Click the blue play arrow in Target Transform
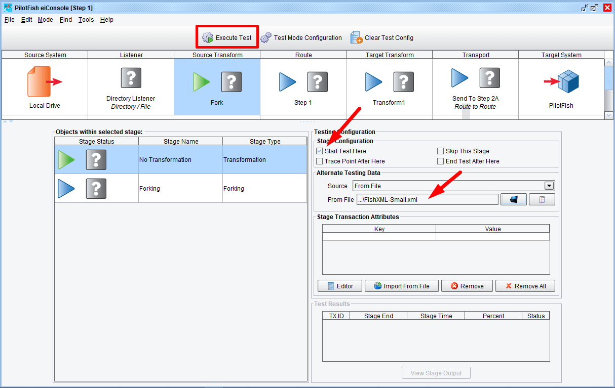 tap(374, 82)
